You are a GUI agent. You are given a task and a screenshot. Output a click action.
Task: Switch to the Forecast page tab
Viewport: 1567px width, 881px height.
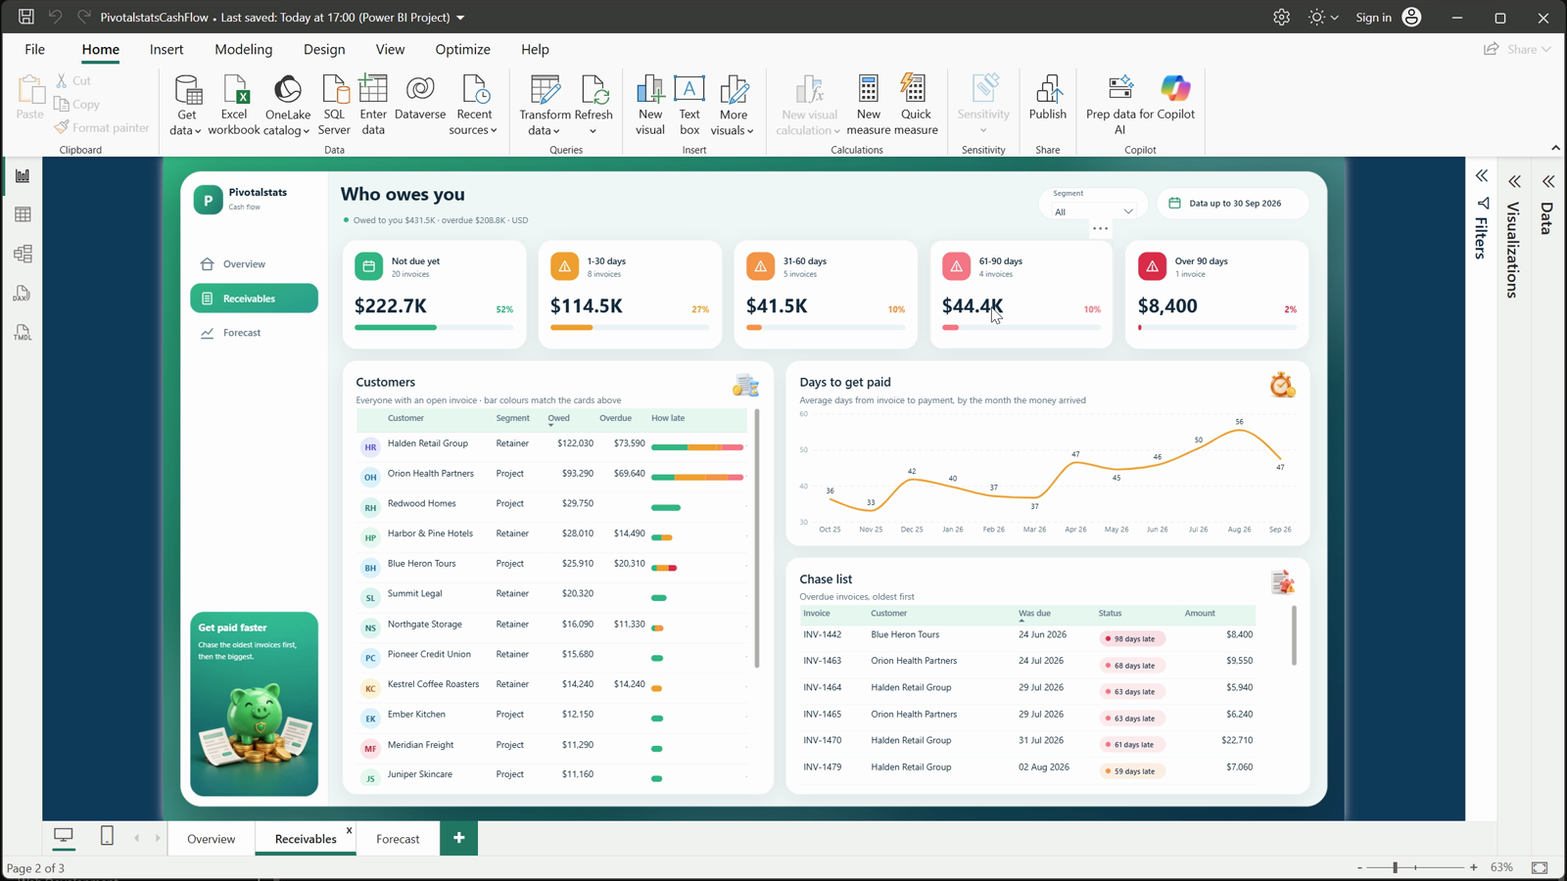click(x=398, y=839)
